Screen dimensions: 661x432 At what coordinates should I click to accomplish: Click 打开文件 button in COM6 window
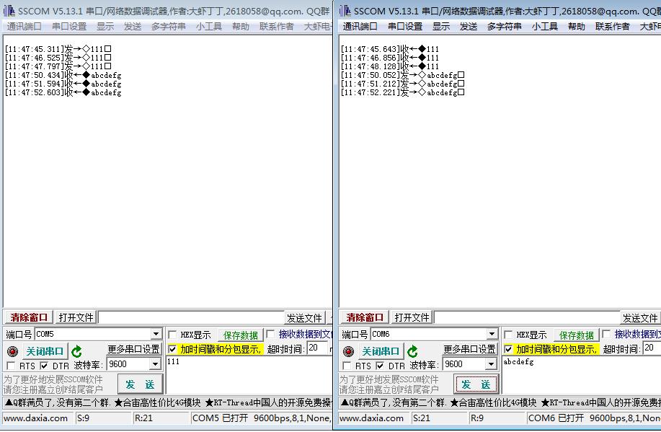412,317
